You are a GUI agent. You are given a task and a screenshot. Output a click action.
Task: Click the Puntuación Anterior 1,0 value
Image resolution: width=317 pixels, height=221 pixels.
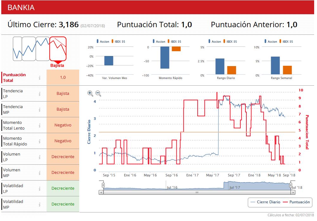pyautogui.click(x=292, y=25)
